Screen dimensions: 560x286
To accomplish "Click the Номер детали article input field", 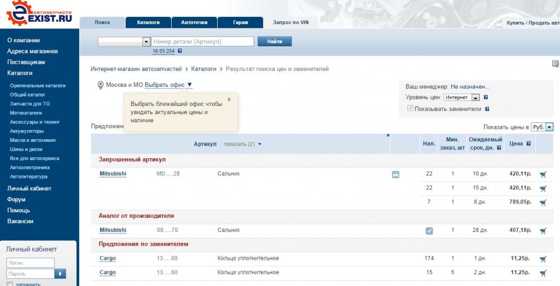I will [x=202, y=41].
